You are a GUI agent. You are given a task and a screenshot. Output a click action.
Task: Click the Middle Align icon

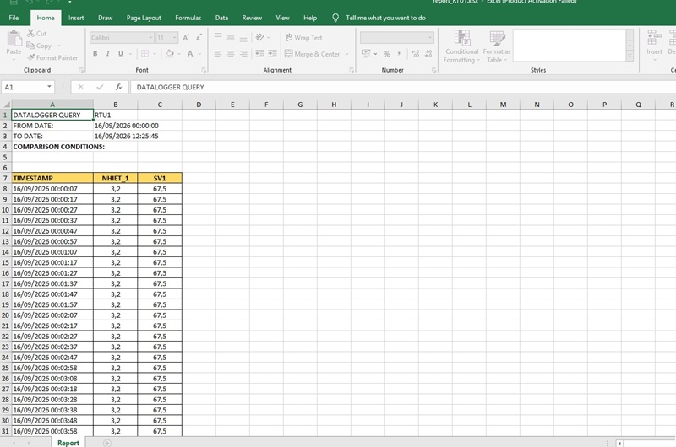231,37
